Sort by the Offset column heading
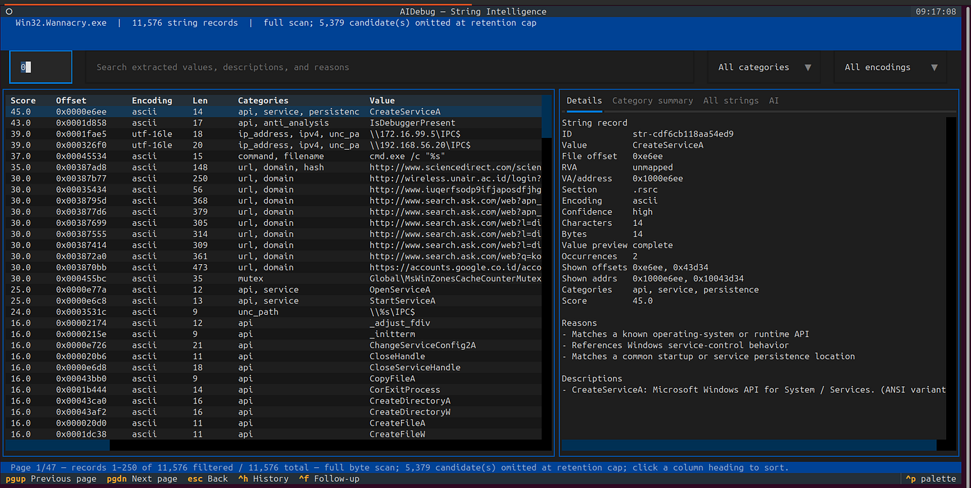 coord(71,101)
